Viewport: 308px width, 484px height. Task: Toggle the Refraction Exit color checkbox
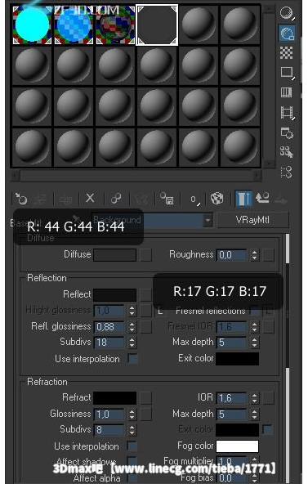tap(267, 429)
